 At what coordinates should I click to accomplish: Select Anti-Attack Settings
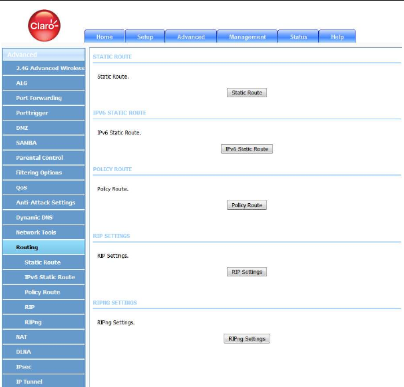pos(43,202)
